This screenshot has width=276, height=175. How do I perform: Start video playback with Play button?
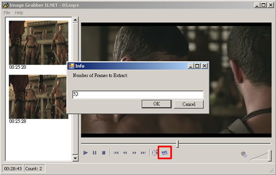tap(86, 153)
